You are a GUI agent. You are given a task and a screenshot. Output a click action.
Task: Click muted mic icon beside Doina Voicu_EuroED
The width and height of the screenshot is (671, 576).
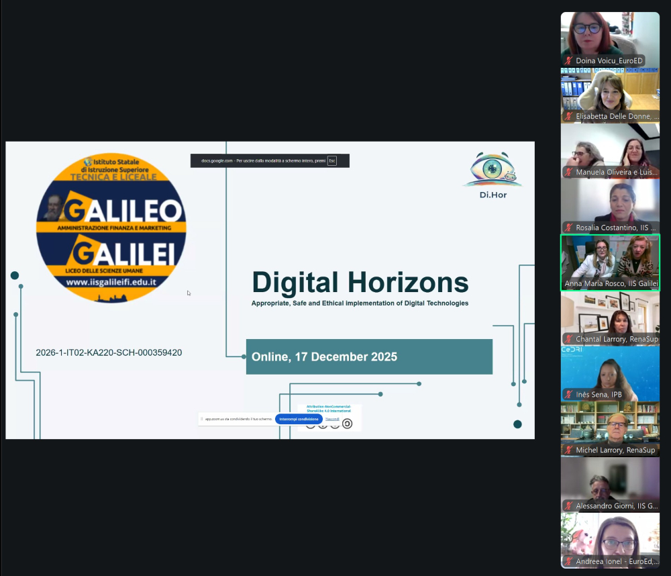pyautogui.click(x=568, y=60)
